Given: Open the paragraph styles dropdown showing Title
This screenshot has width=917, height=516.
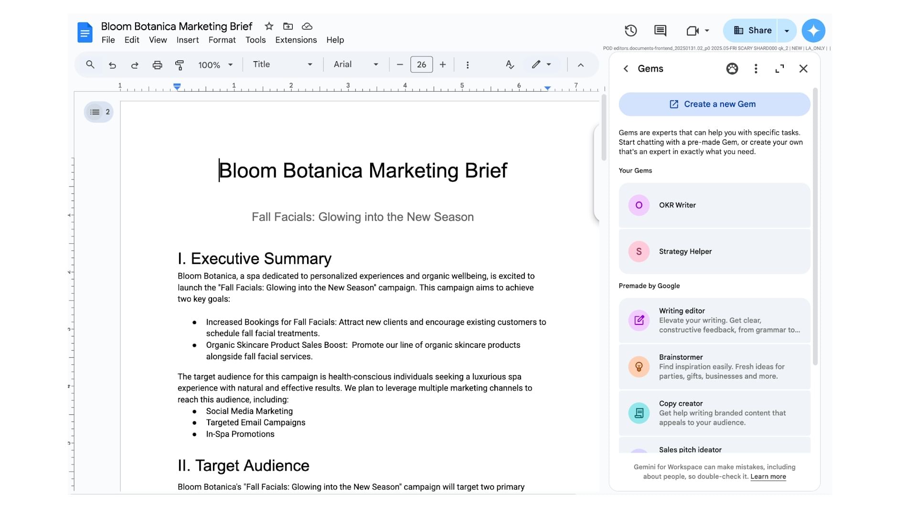Looking at the screenshot, I should click(283, 64).
